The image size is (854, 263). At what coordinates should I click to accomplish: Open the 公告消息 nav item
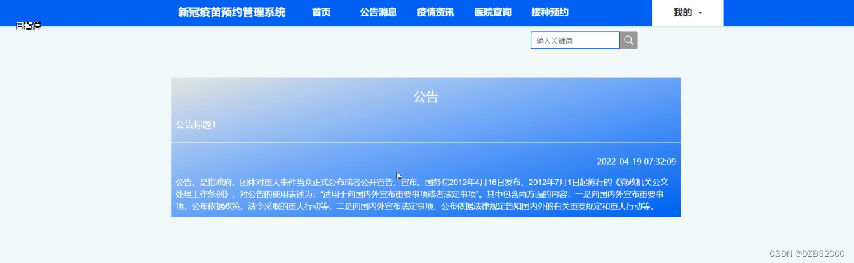click(x=379, y=13)
